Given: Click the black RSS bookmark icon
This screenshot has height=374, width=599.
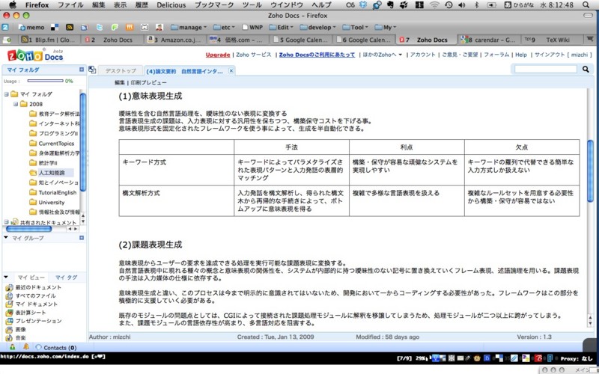Looking at the screenshot, I should [x=70, y=27].
